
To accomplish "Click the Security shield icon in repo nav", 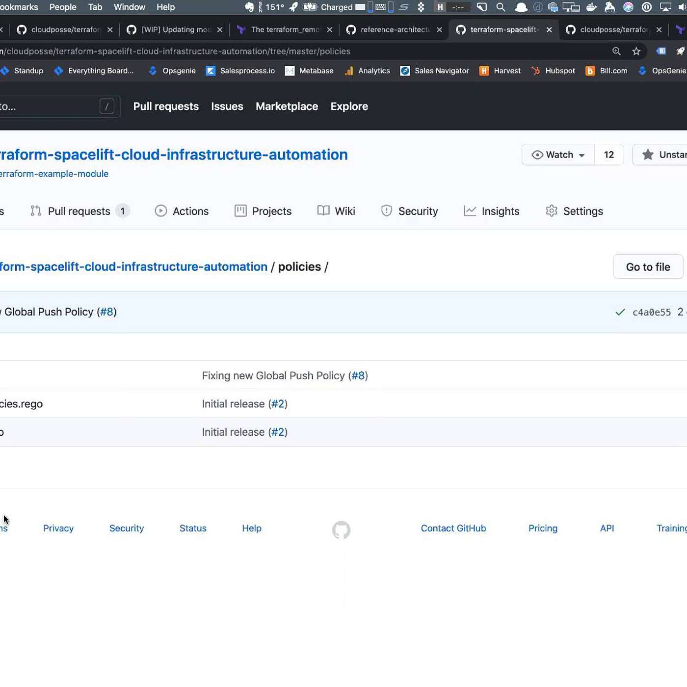I will [x=387, y=211].
